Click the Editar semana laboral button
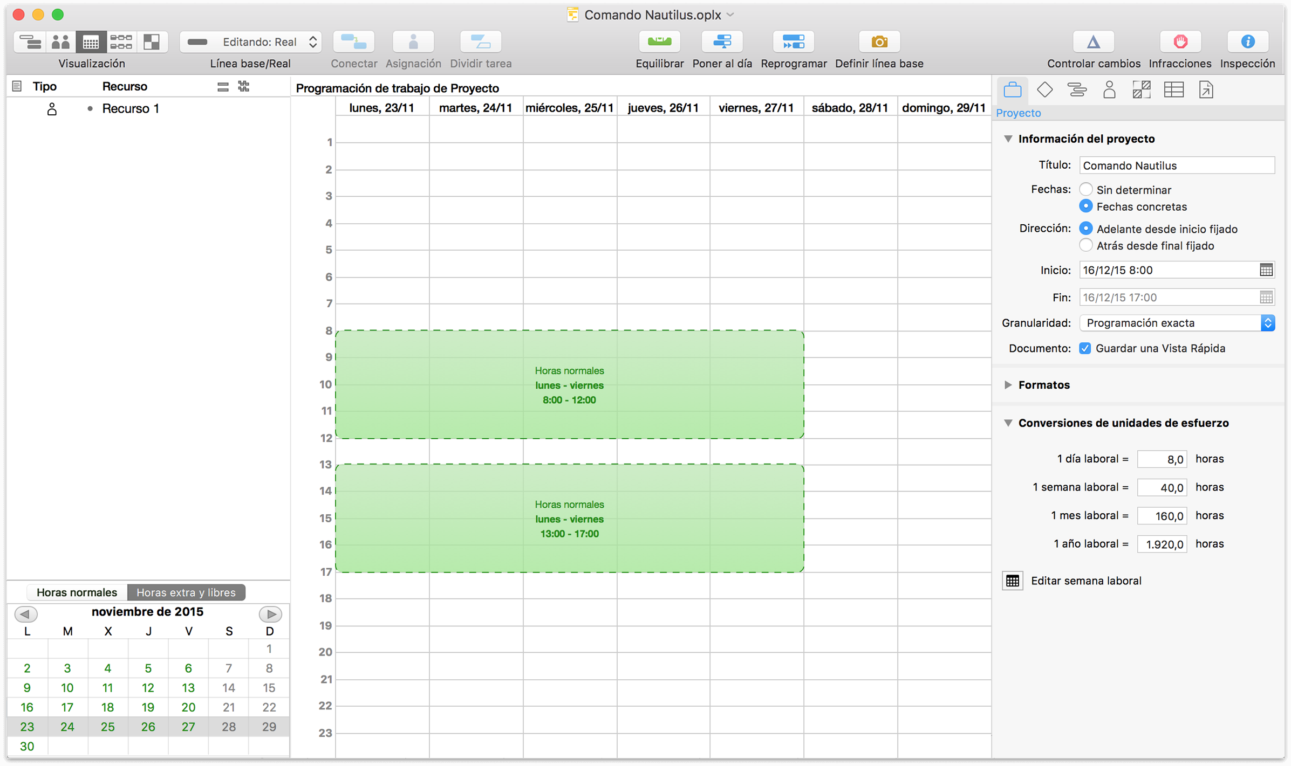This screenshot has width=1291, height=766. pos(1013,581)
